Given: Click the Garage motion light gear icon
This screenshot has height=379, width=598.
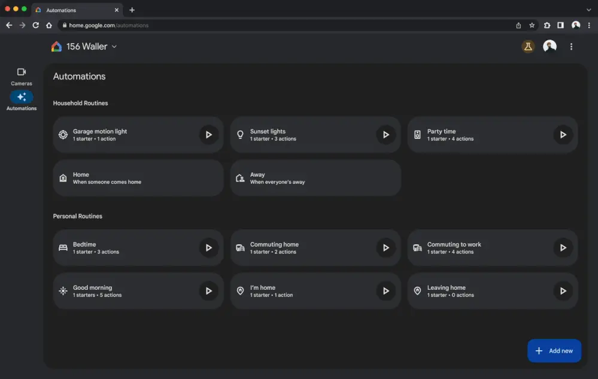Looking at the screenshot, I should (x=63, y=135).
